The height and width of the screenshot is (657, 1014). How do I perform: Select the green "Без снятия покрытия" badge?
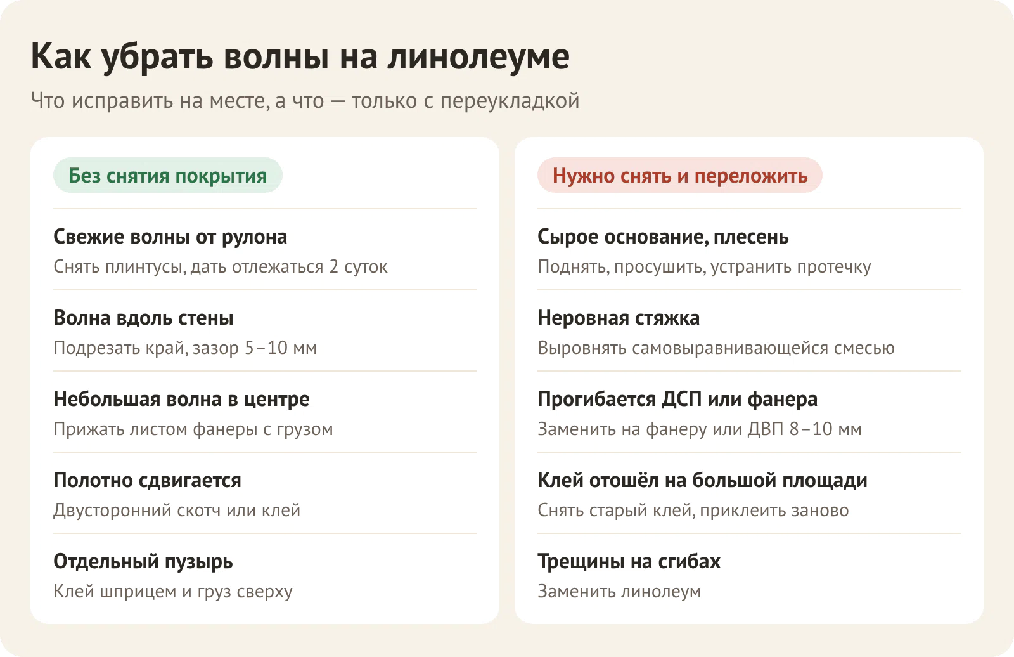(x=168, y=176)
